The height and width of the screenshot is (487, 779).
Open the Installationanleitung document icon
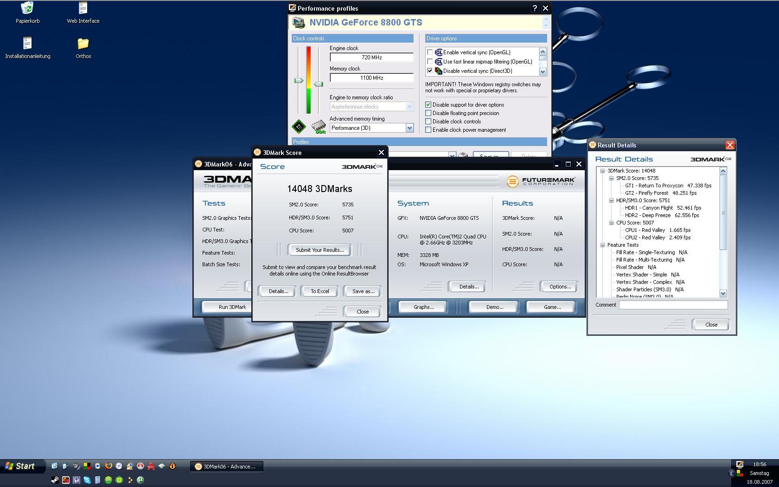click(x=27, y=43)
